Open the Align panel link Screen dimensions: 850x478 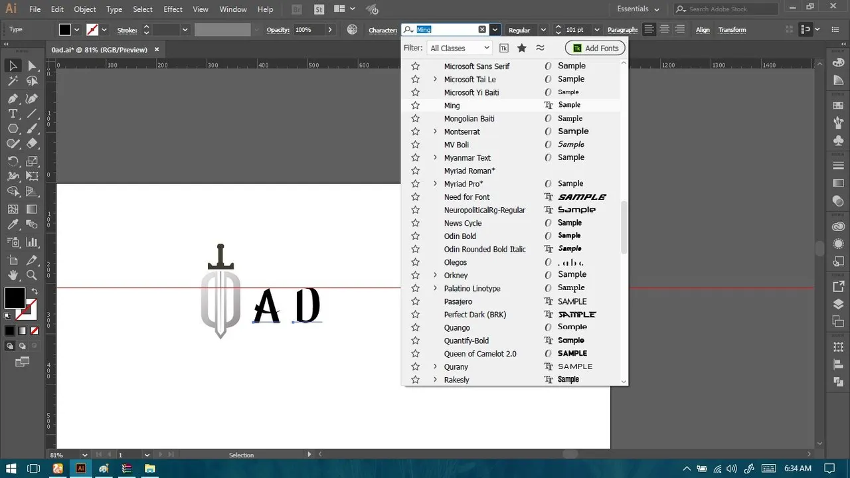(x=703, y=30)
